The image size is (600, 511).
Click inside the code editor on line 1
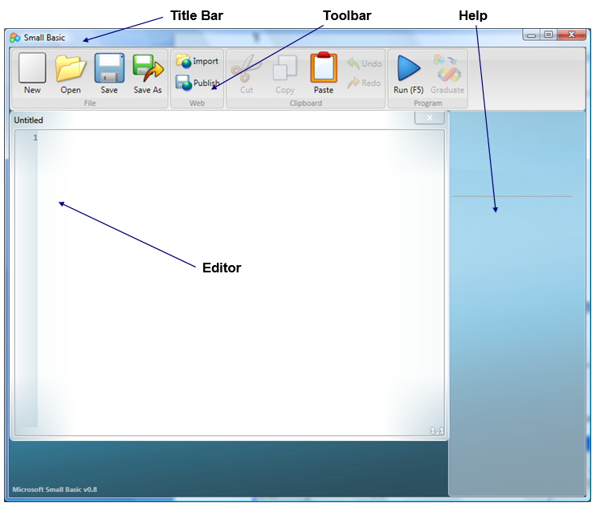coord(241,138)
